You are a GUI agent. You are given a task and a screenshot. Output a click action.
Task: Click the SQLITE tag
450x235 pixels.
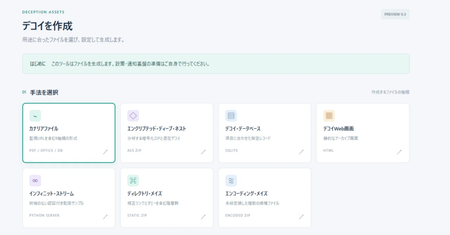click(232, 150)
